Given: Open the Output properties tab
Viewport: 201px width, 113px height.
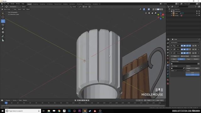Looking at the screenshot, I should tap(168, 50).
